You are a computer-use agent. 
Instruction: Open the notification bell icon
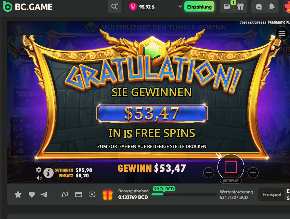click(x=272, y=7)
